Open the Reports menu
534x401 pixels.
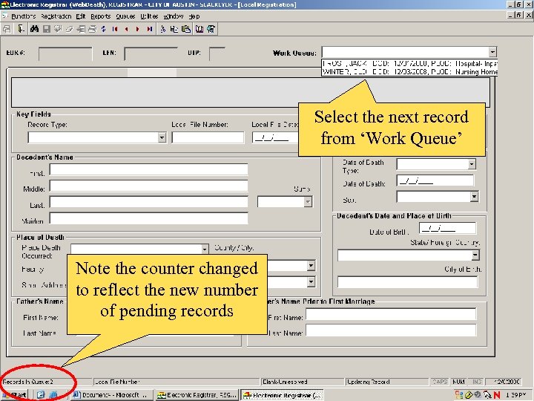101,16
